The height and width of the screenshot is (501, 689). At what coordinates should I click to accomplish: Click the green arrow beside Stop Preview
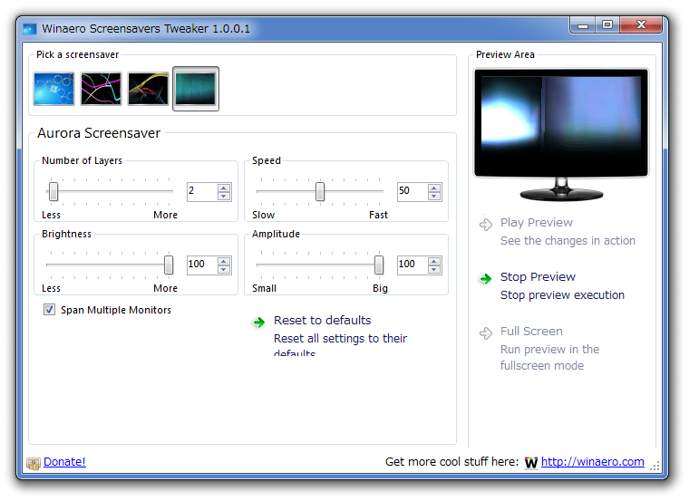(x=486, y=279)
